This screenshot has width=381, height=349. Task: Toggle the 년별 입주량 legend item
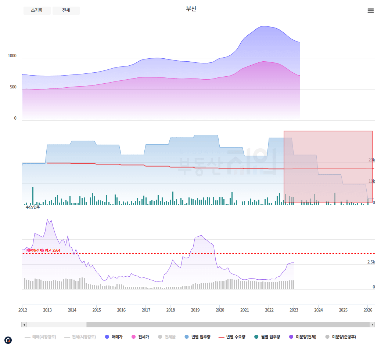(x=198, y=337)
